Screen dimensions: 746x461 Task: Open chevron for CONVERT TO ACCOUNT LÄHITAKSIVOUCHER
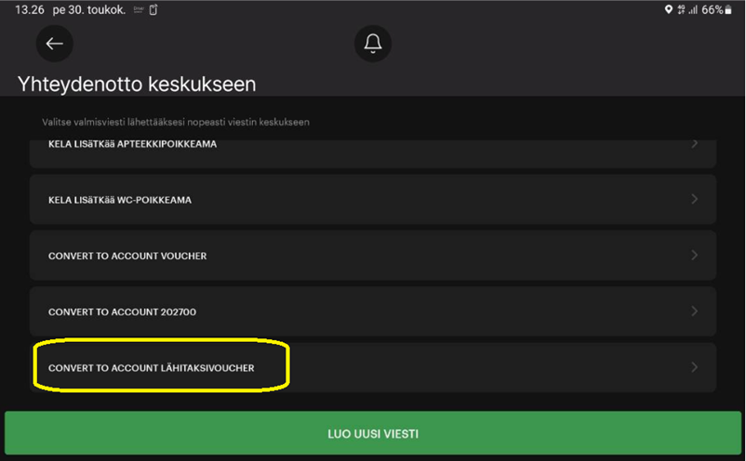695,368
